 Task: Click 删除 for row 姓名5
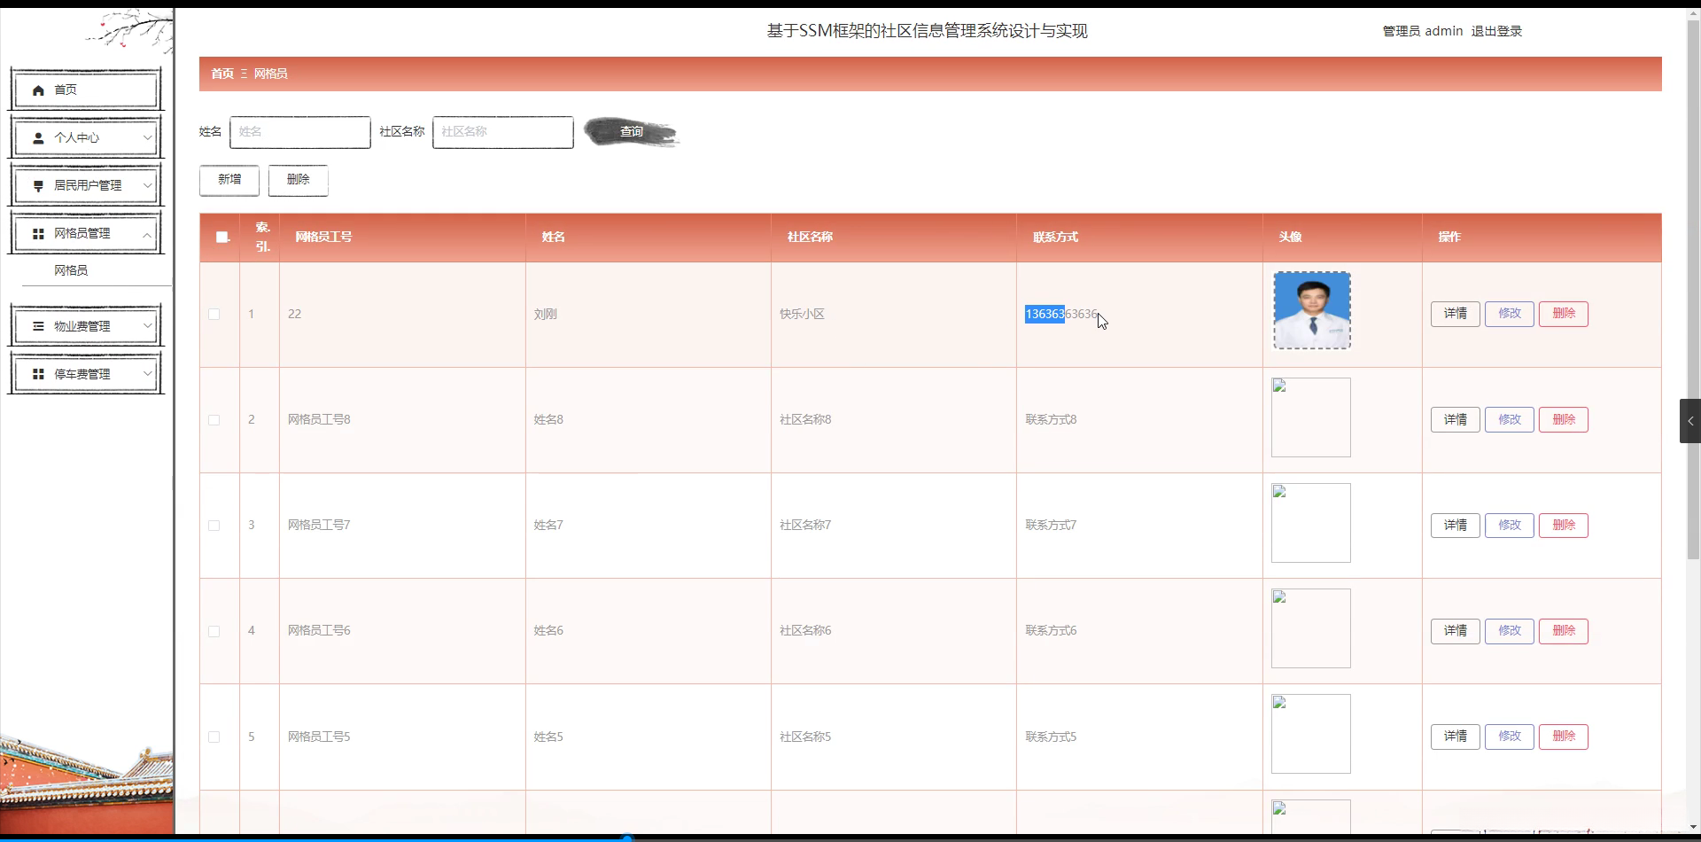click(x=1564, y=737)
